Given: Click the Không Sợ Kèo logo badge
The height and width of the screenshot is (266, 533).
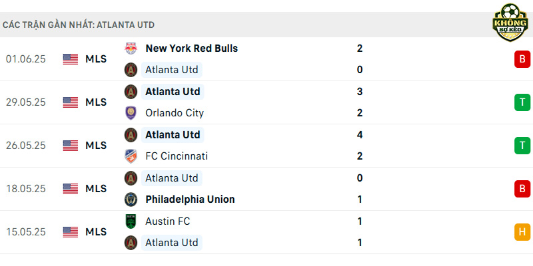Looking at the screenshot, I should click(510, 23).
